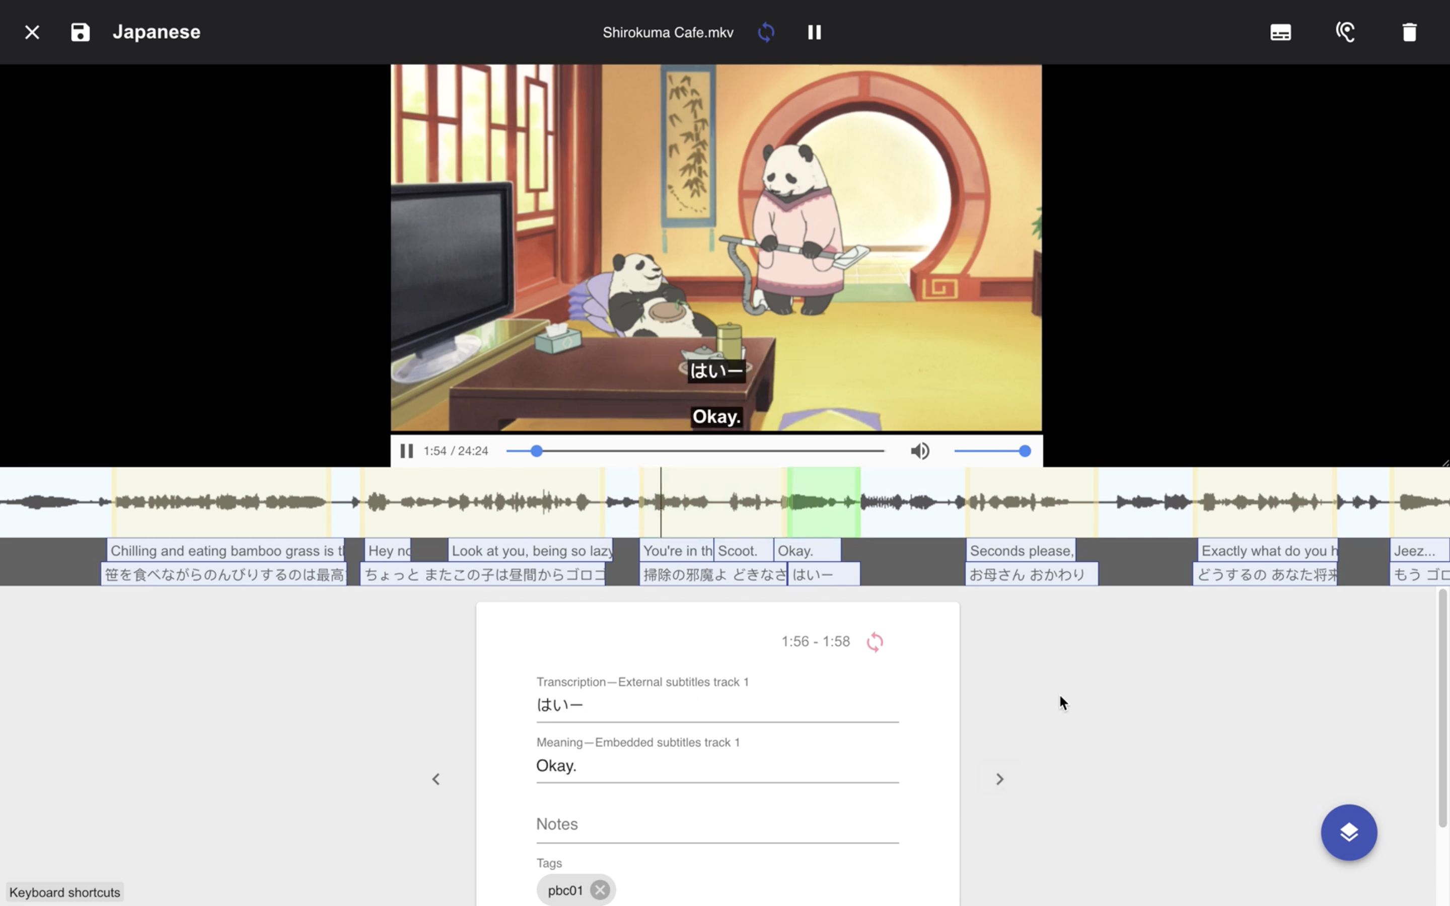This screenshot has width=1450, height=906.
Task: Click the save/floppy disk icon
Action: click(80, 31)
